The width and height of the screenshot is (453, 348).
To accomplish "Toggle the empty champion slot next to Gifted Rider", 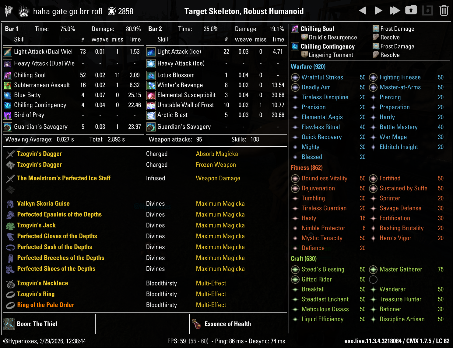I will tap(373, 279).
